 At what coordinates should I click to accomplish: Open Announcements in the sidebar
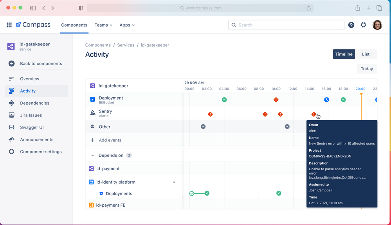36,139
